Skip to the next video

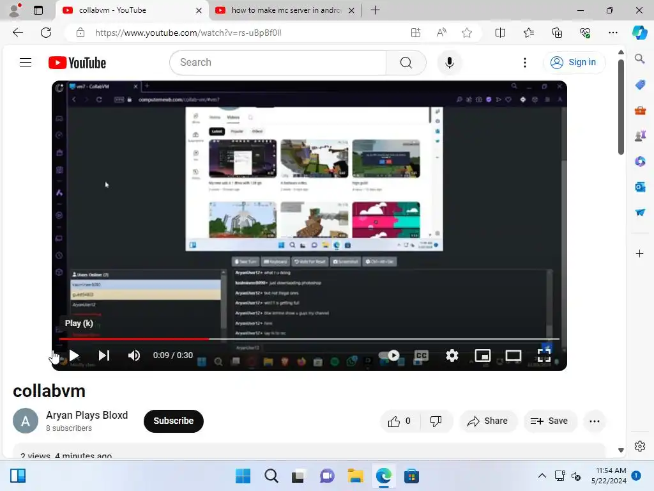click(x=104, y=355)
